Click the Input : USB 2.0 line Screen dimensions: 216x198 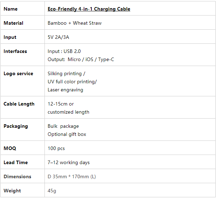(64, 51)
